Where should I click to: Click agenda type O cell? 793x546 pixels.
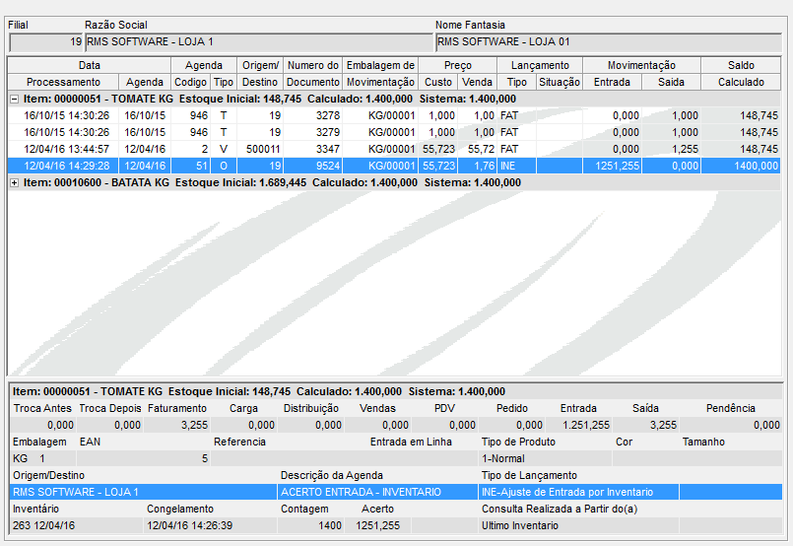223,166
